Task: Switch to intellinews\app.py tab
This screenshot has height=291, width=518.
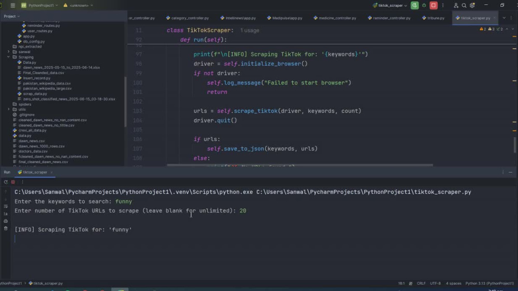Action: pyautogui.click(x=238, y=18)
